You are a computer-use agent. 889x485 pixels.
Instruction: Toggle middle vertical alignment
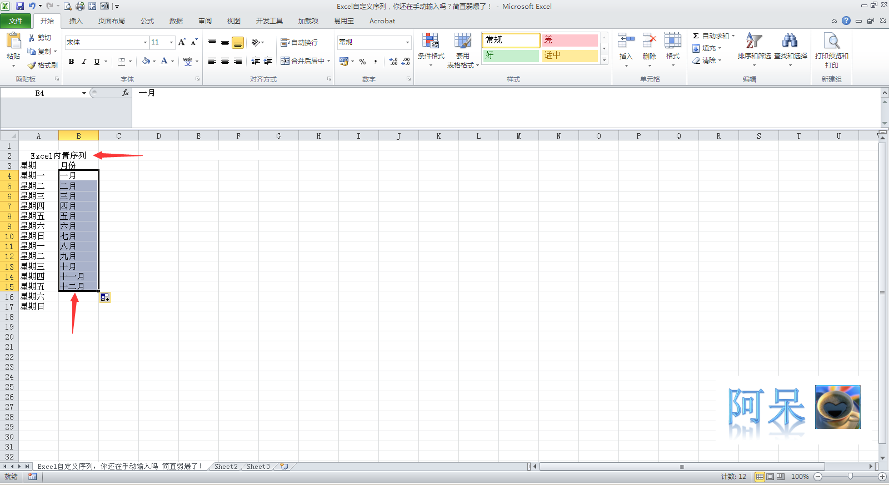(x=225, y=42)
